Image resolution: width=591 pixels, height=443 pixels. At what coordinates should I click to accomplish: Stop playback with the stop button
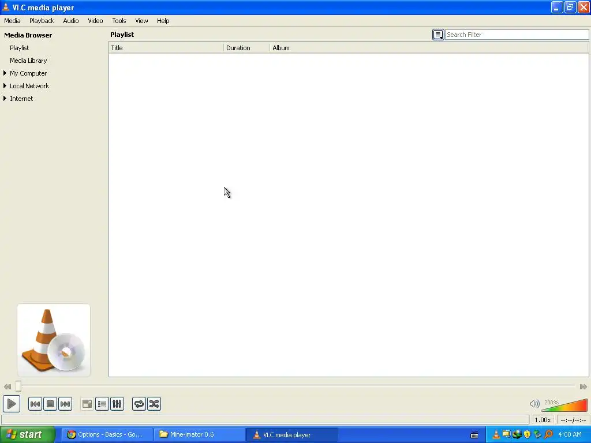[50, 404]
